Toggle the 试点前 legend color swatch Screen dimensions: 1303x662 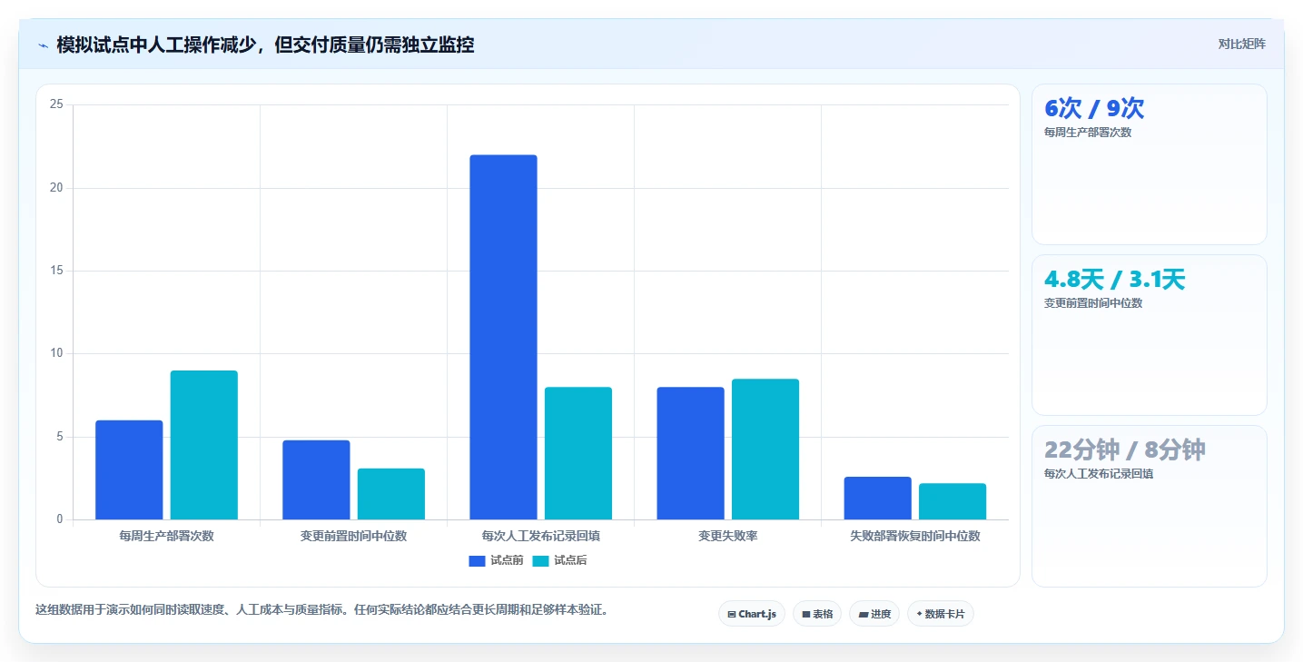(x=478, y=560)
